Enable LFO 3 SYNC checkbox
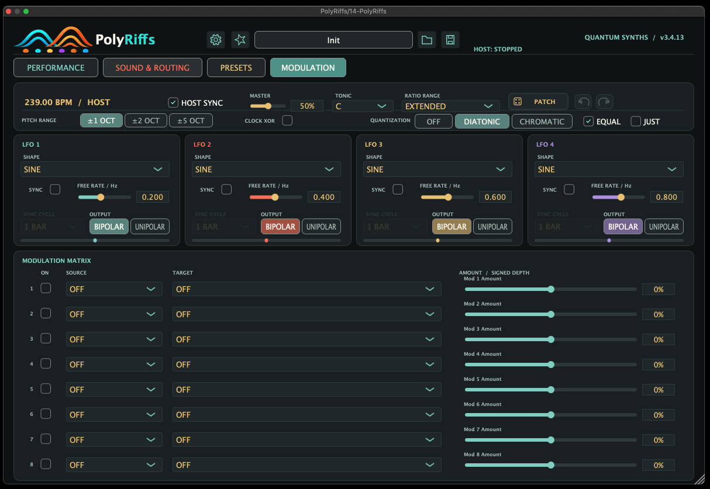Viewport: 710px width, 489px height. (x=398, y=189)
